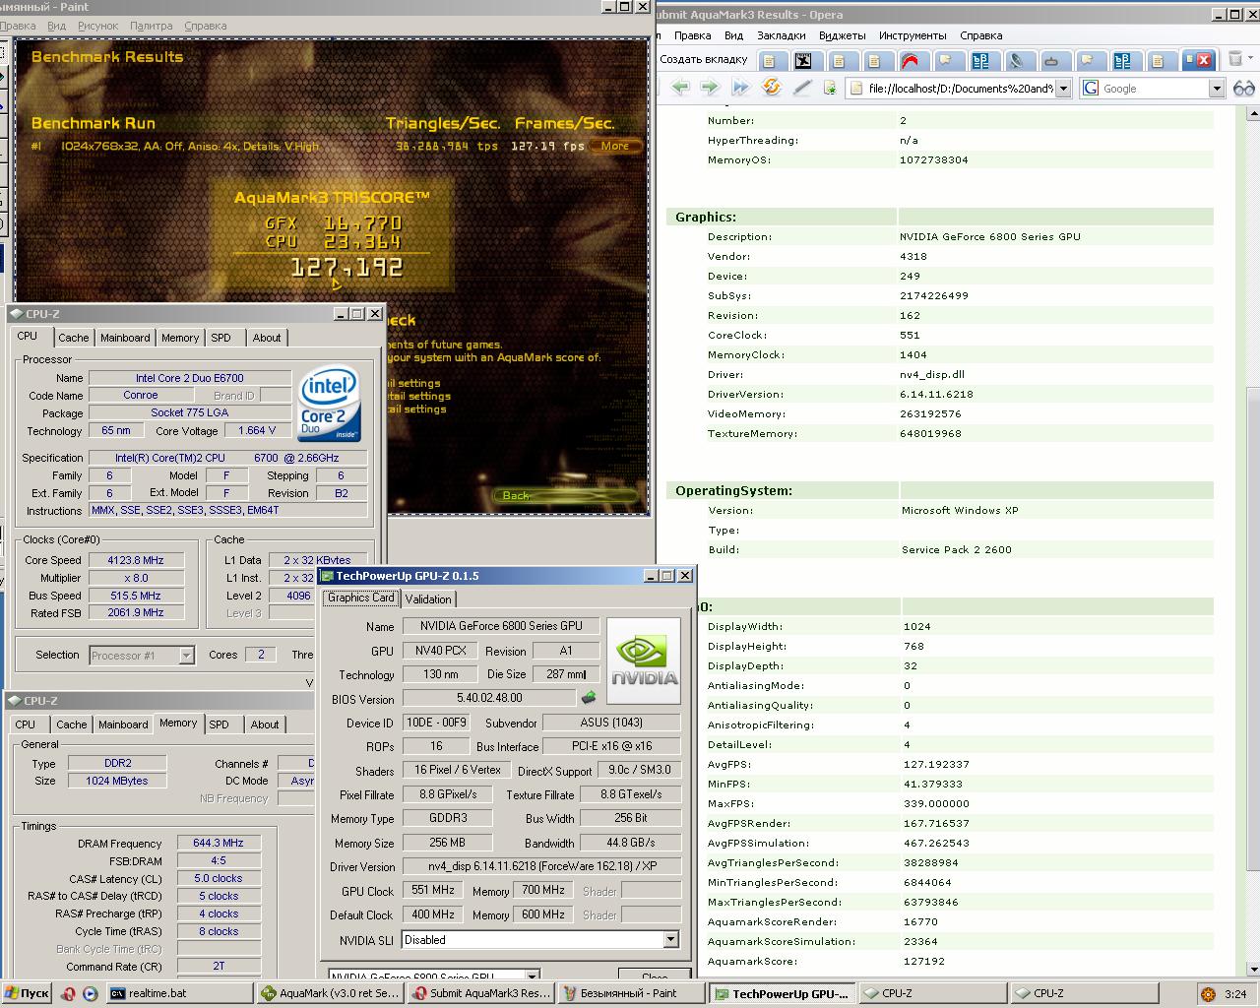Click Opera's blue fast-forward double arrow
The image size is (1260, 1008).
(x=740, y=88)
